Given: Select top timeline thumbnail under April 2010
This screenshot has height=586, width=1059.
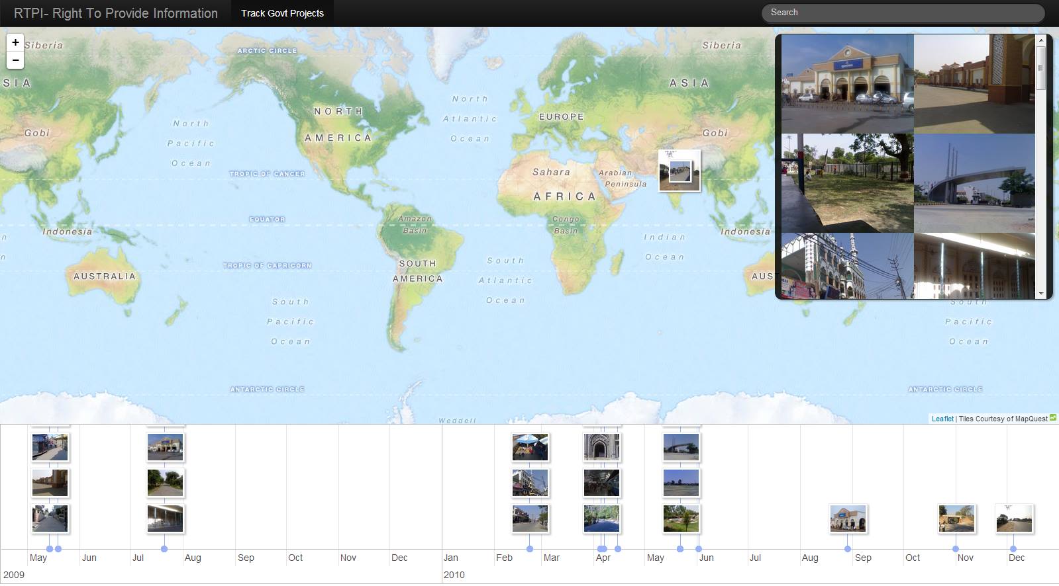Looking at the screenshot, I should click(602, 448).
